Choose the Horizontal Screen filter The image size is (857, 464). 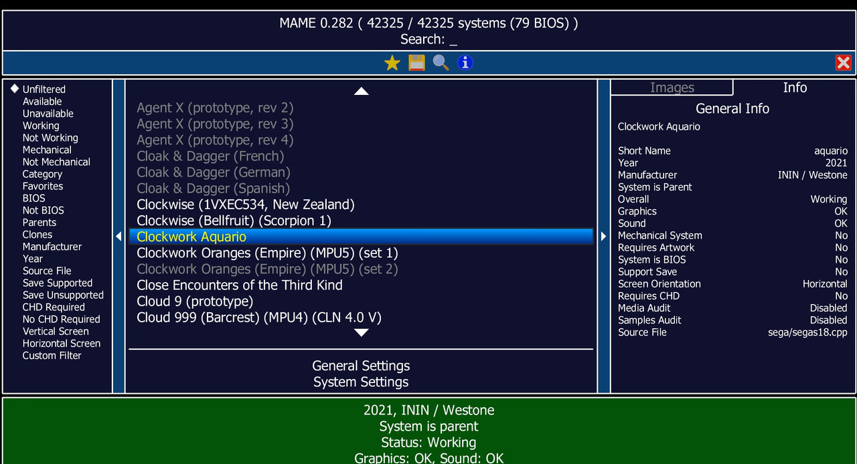click(62, 343)
